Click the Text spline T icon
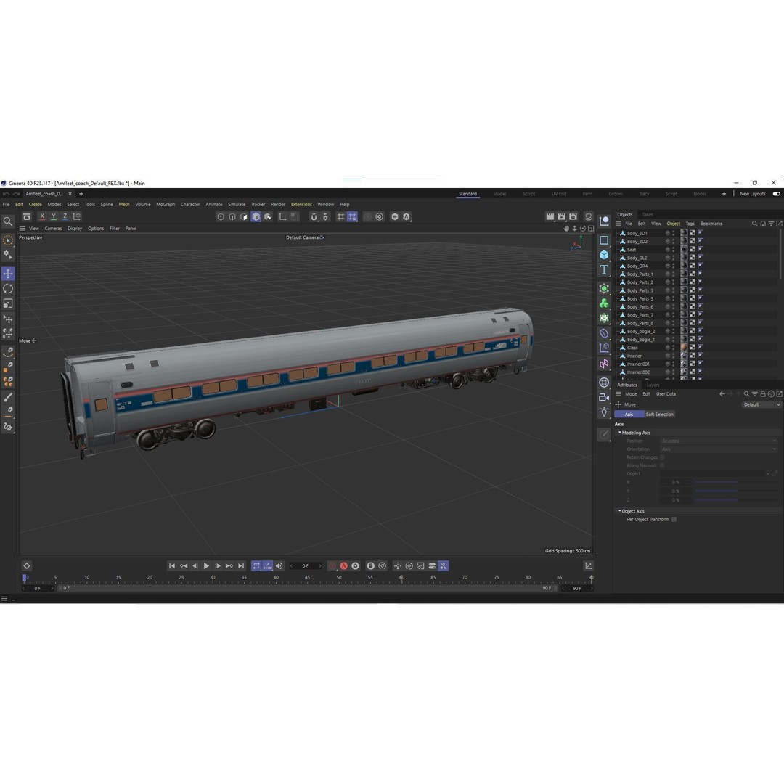 (604, 270)
